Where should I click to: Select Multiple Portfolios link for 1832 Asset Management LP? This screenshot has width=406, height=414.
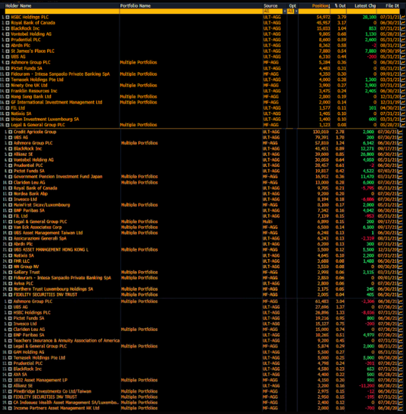139,380
